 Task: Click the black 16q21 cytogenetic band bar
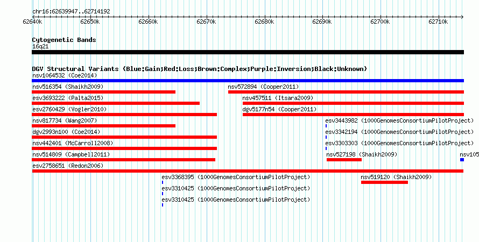pos(248,52)
